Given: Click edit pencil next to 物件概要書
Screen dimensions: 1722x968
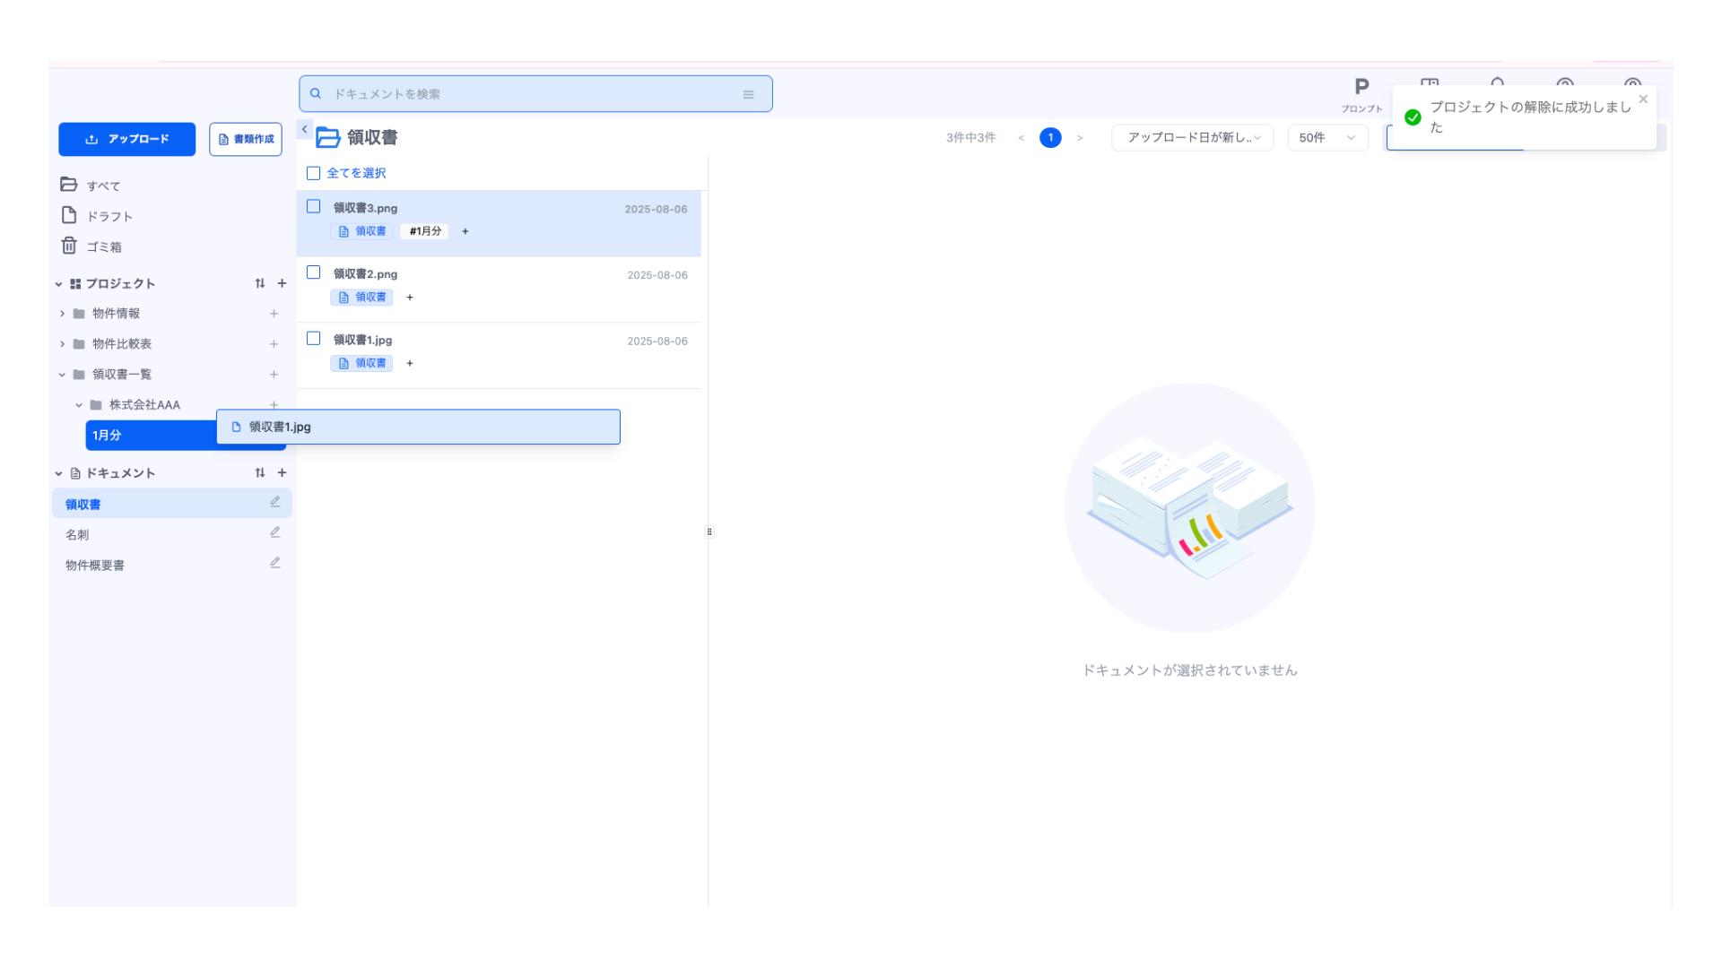Looking at the screenshot, I should [275, 563].
